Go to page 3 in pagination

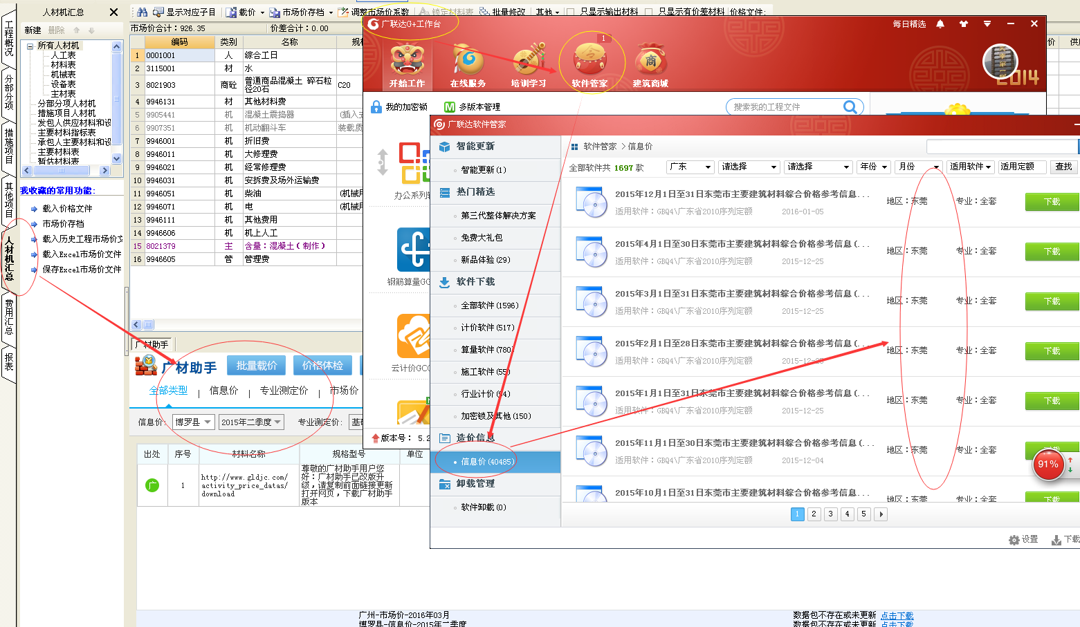click(x=831, y=514)
